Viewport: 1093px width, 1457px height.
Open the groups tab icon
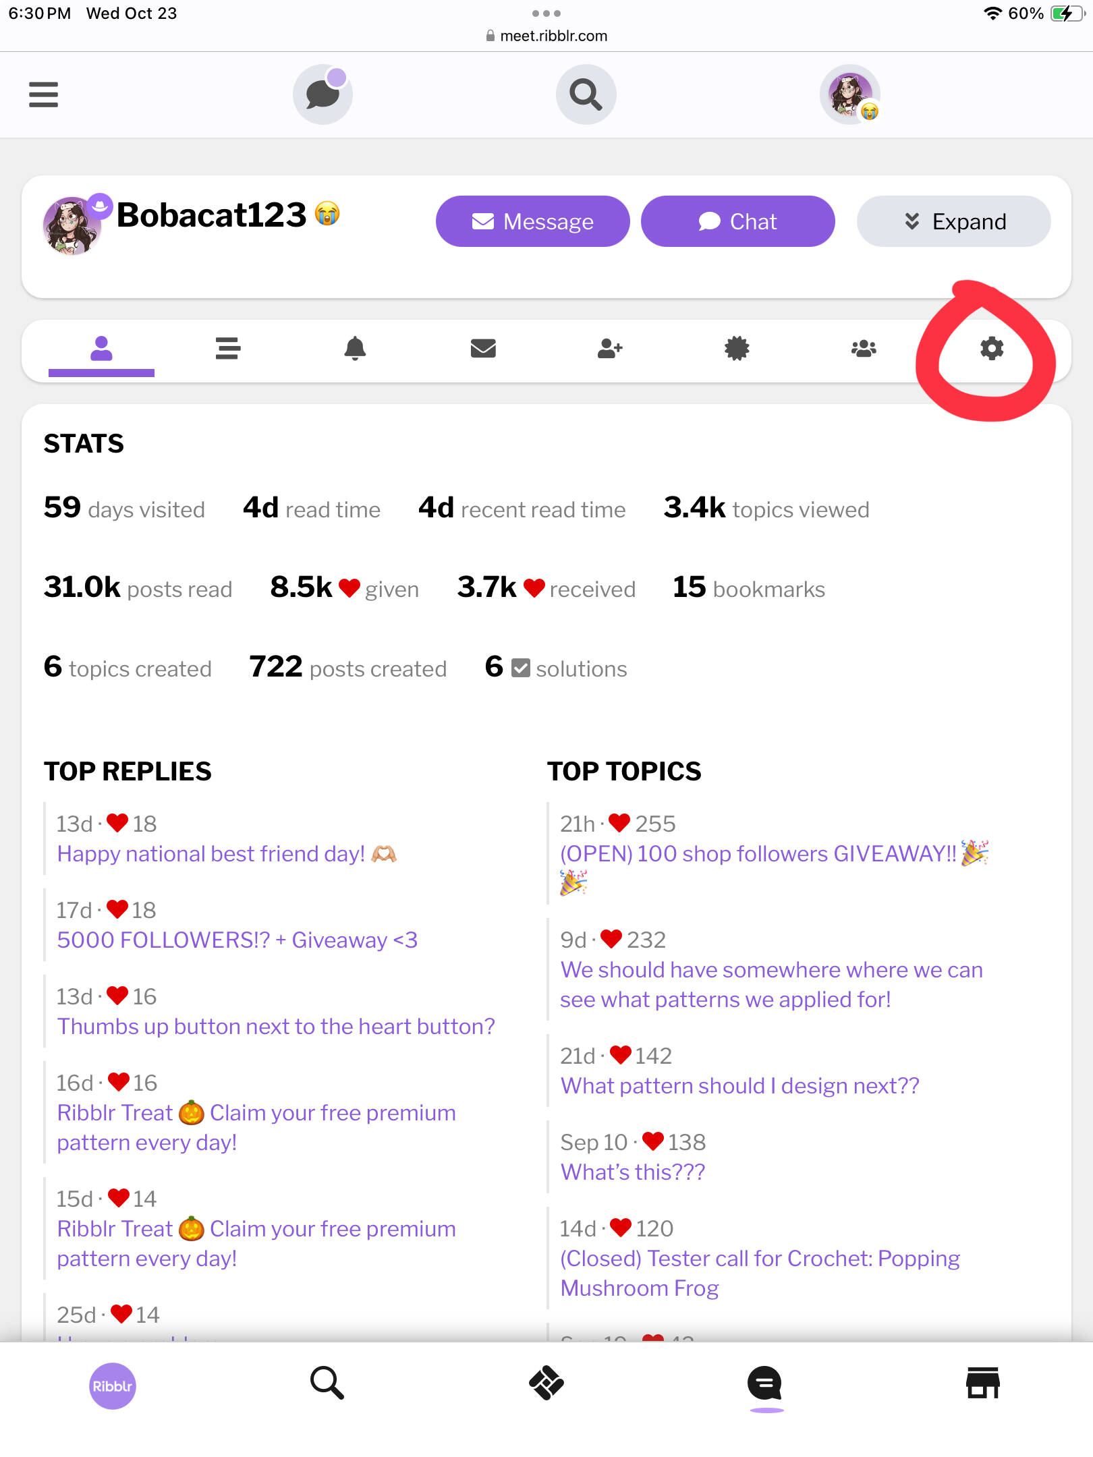[864, 349]
